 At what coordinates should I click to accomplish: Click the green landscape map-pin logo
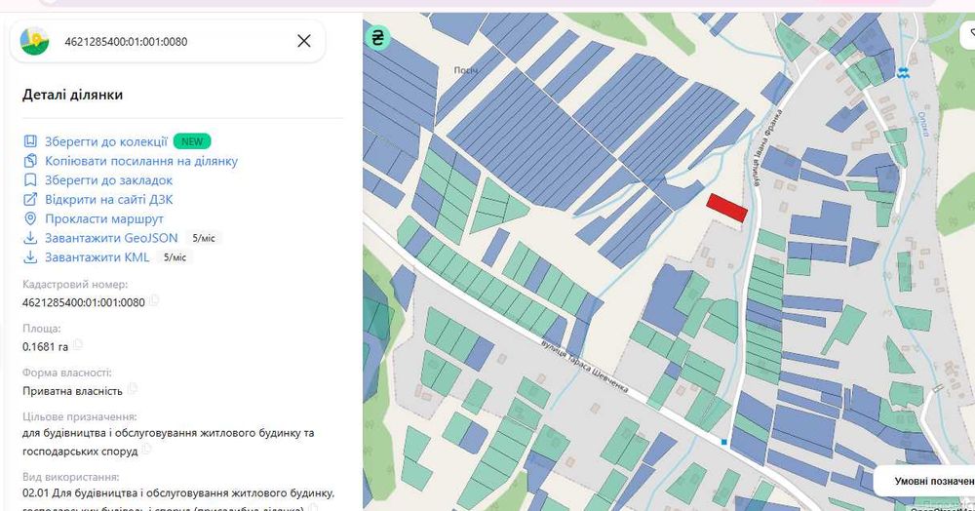[x=35, y=41]
